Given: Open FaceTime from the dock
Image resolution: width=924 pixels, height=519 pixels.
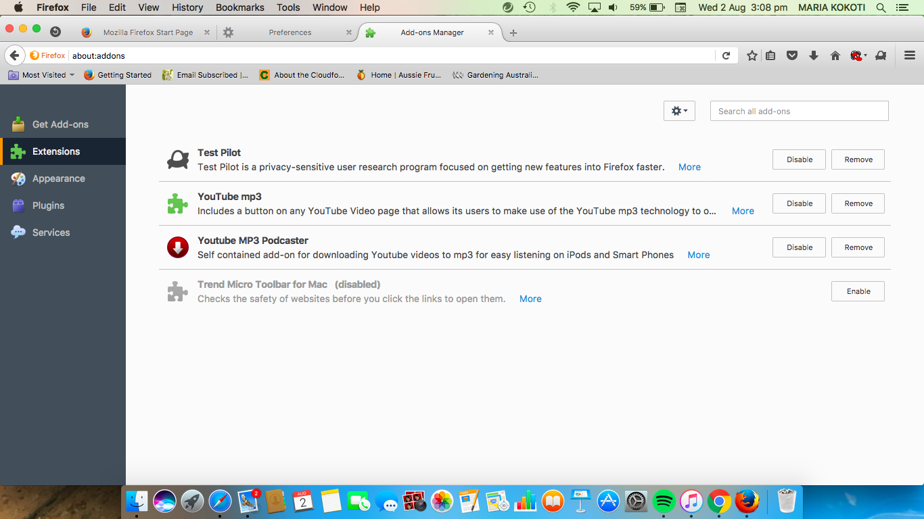Looking at the screenshot, I should (359, 501).
